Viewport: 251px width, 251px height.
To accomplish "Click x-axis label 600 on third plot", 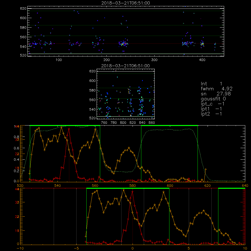I will tap(170, 185).
